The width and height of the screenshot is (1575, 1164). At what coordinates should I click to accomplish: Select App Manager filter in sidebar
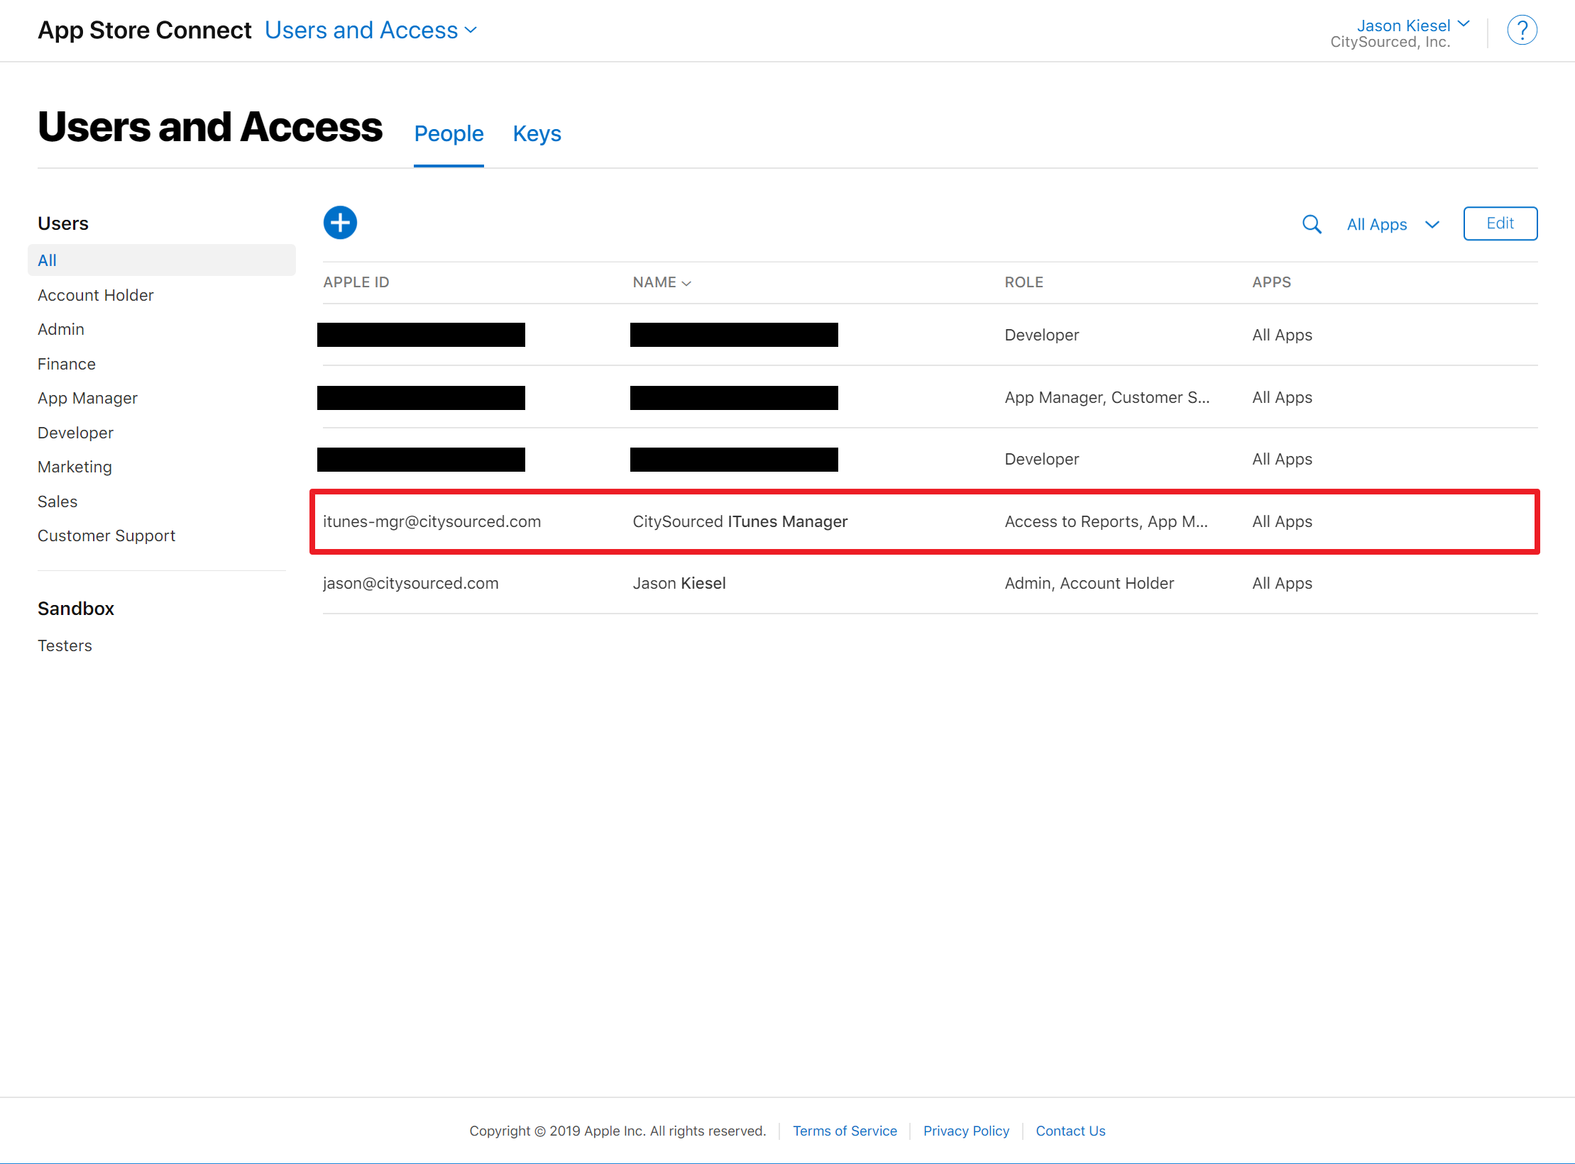88,398
